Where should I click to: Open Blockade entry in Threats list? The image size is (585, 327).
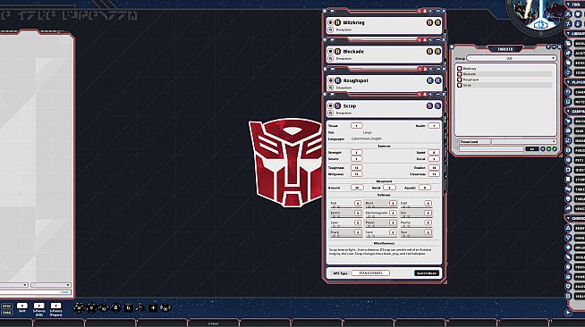coord(504,74)
